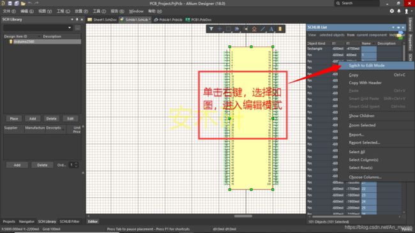Screen dimensions: 415x233
Task: Click the lower Add supplier button
Action: [17, 165]
